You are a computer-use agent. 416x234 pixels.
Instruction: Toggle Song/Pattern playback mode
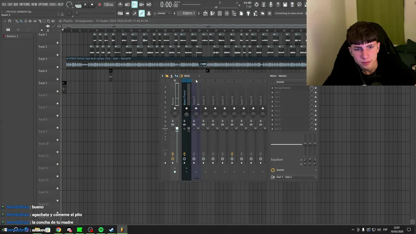(x=78, y=5)
